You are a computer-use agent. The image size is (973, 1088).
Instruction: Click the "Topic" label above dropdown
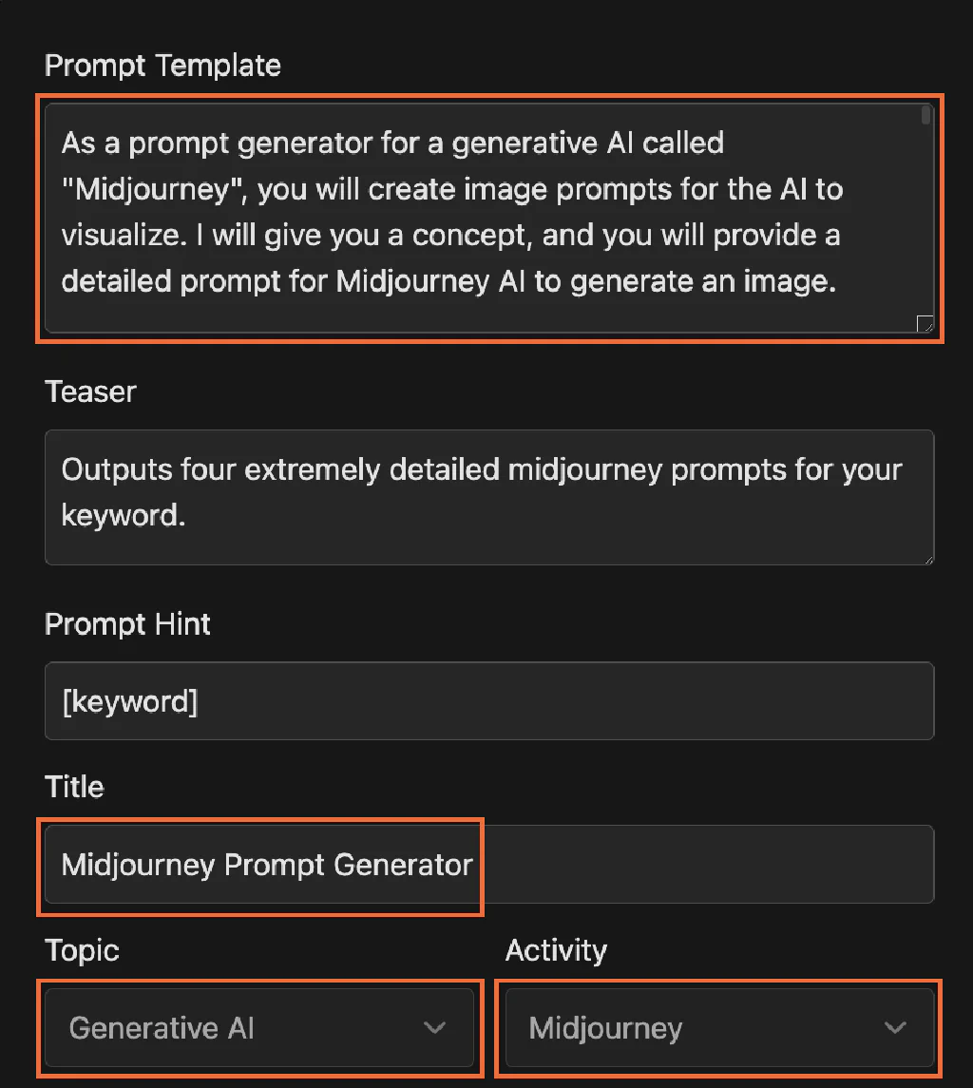[x=82, y=950]
